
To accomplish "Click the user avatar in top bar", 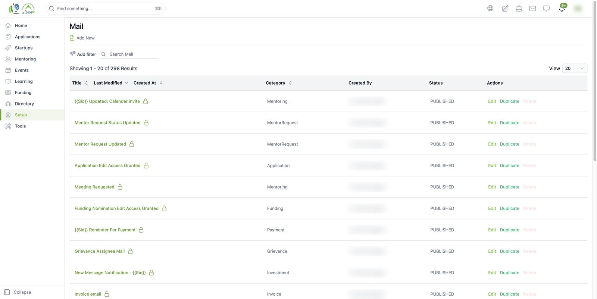I will pyautogui.click(x=578, y=8).
